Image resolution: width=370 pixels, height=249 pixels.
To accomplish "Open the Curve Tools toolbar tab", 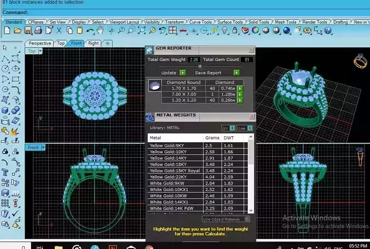I will [200, 22].
